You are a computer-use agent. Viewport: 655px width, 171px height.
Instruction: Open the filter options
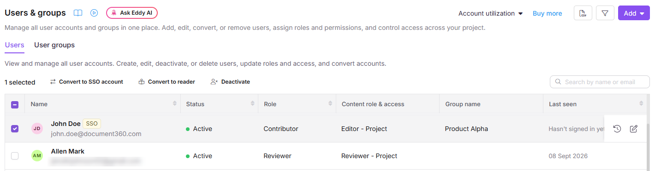coord(605,13)
